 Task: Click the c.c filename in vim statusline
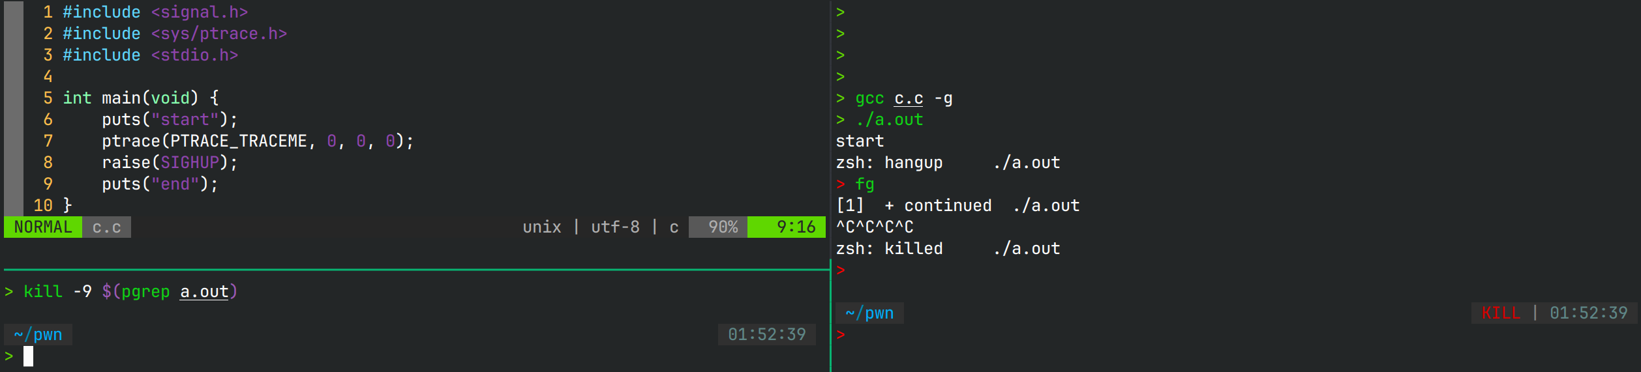[106, 227]
